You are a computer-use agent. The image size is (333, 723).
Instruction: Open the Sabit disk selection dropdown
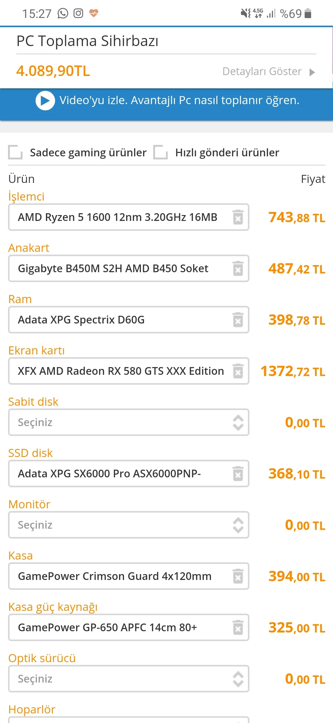click(129, 422)
